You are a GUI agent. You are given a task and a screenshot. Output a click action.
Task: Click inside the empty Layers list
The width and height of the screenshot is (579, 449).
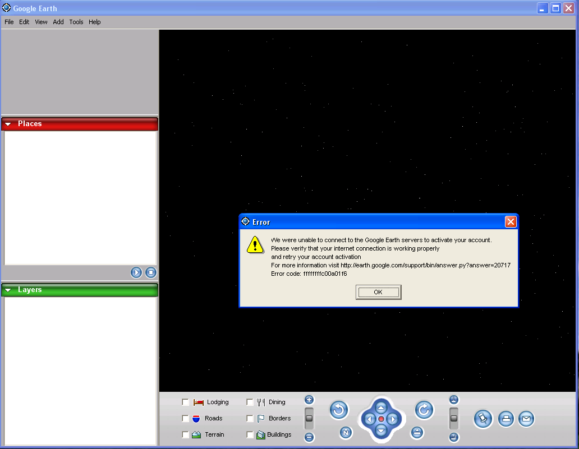[x=80, y=371]
